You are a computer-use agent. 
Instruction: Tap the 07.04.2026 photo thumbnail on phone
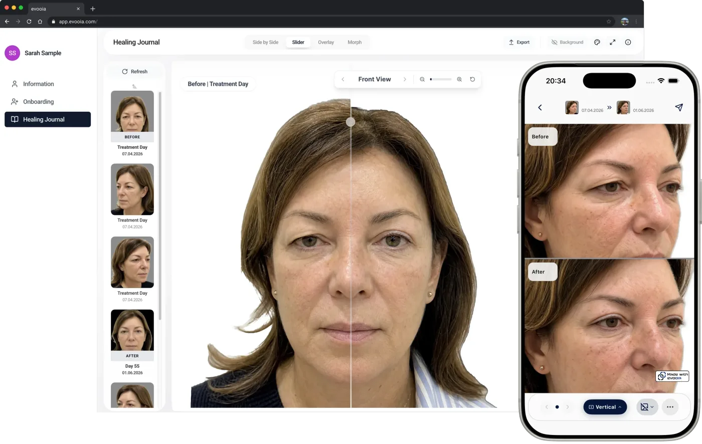click(572, 107)
